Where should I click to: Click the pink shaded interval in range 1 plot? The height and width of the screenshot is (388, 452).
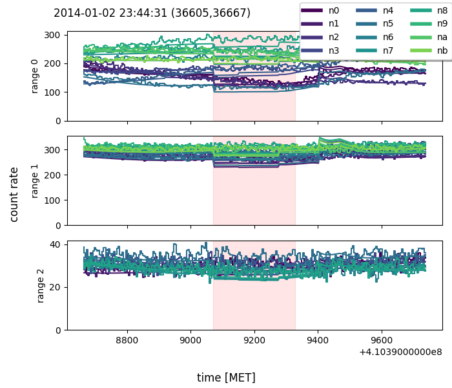[x=254, y=180]
